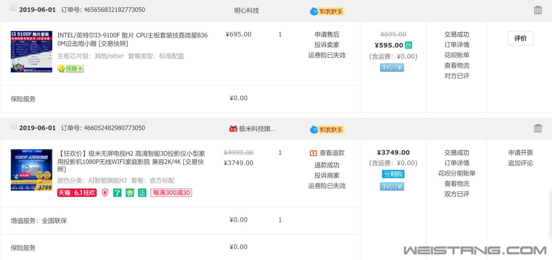Image resolution: width=552 pixels, height=260 pixels.
Task: Click the order number 466052482980773050
Action: [114, 128]
